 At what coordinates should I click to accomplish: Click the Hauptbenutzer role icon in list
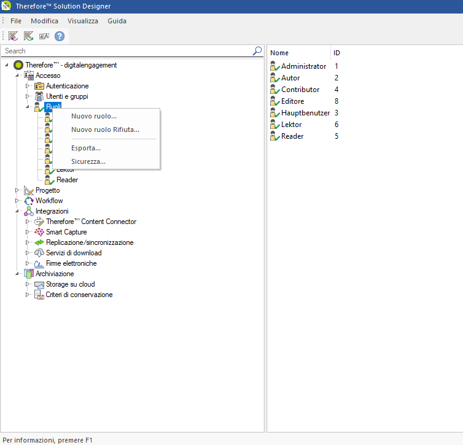tap(274, 113)
